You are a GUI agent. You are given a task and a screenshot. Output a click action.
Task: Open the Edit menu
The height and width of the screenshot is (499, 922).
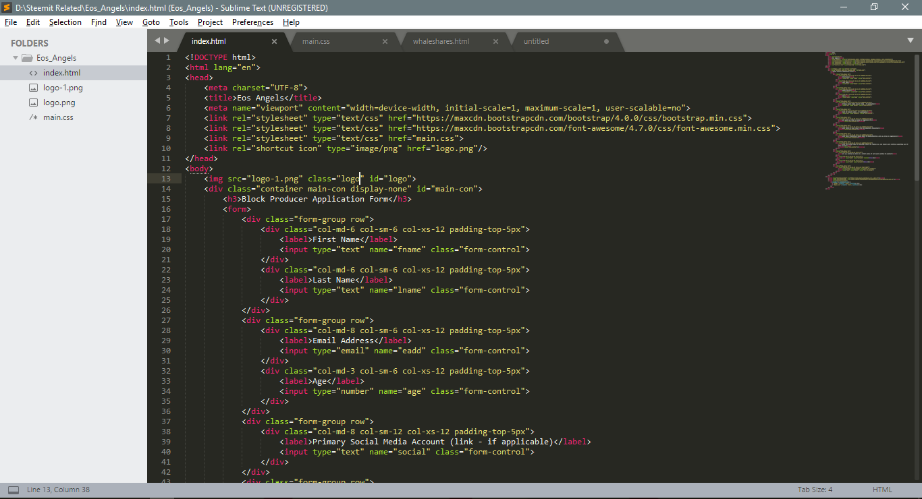click(x=33, y=22)
